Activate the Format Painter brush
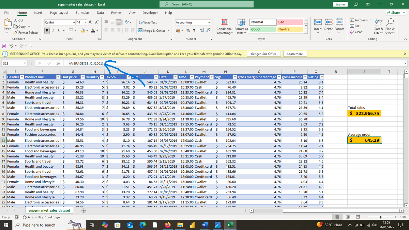This screenshot has width=409, height=230. pyautogui.click(x=16, y=33)
